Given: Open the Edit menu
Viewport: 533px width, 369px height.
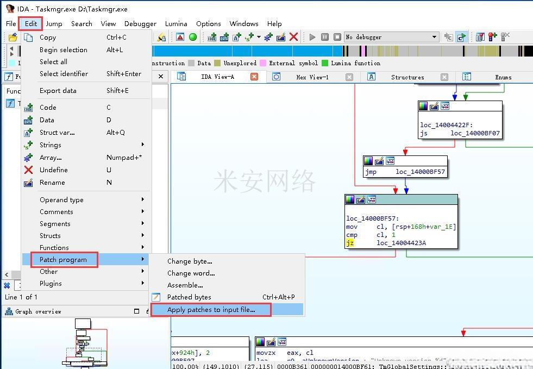Looking at the screenshot, I should pyautogui.click(x=30, y=23).
